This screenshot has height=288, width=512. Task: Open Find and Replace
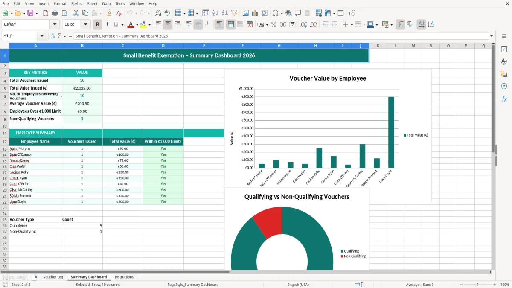[x=158, y=13]
